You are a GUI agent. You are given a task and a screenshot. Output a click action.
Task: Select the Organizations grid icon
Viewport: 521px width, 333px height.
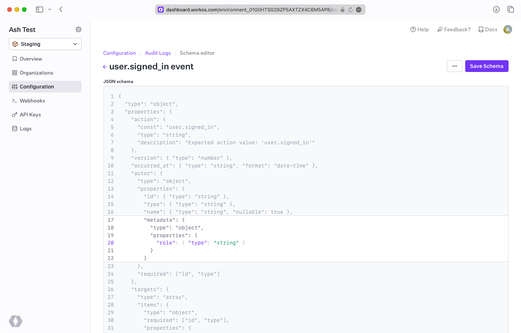(x=15, y=73)
